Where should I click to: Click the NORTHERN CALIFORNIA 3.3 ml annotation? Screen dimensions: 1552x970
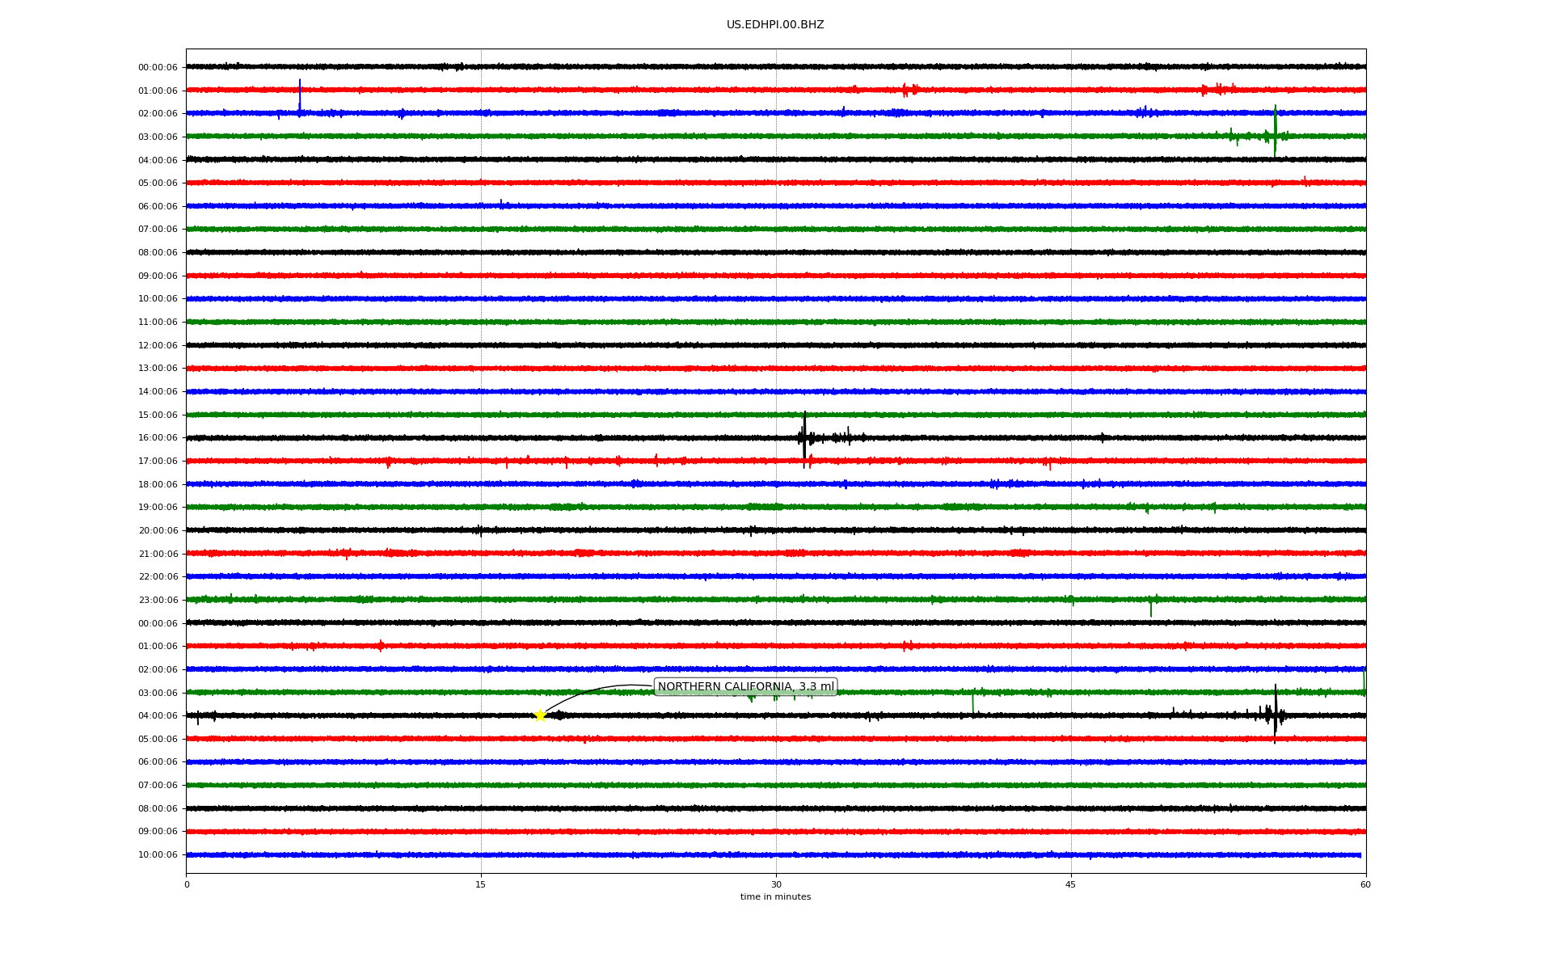coord(745,687)
